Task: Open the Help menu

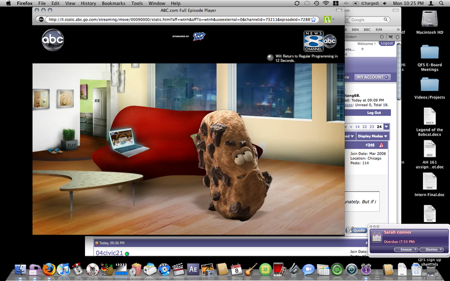Action: [x=175, y=3]
